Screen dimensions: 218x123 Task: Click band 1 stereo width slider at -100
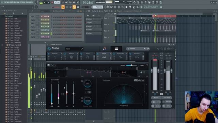pyautogui.click(x=52, y=104)
